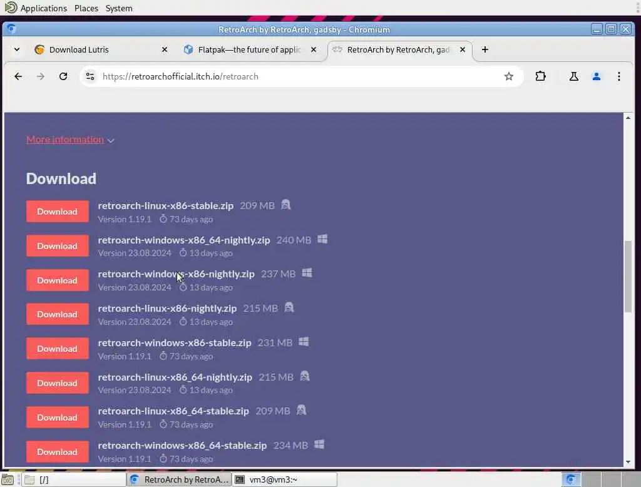The height and width of the screenshot is (487, 641).
Task: Open the System menu
Action: (x=119, y=8)
